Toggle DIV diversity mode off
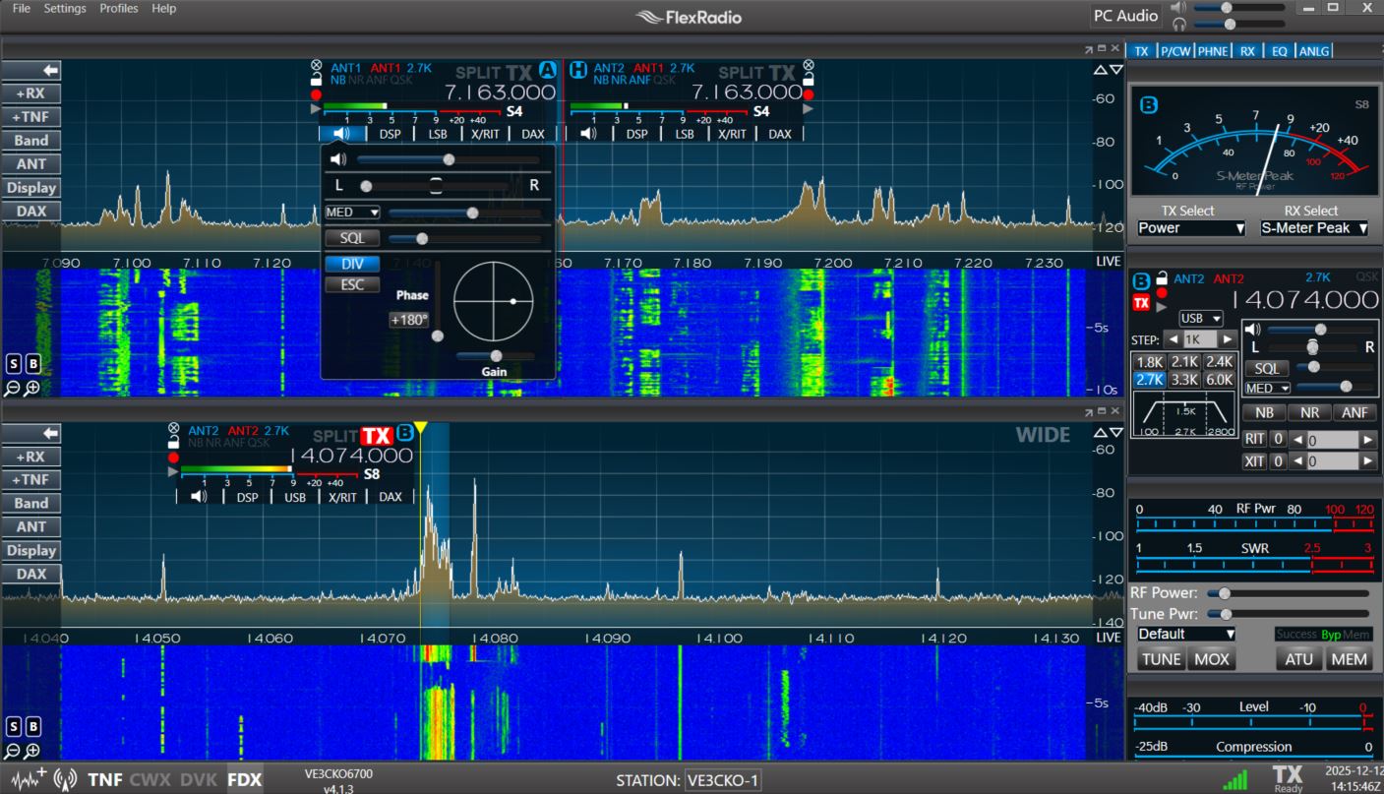Screen dimensions: 1384x794 pos(352,264)
